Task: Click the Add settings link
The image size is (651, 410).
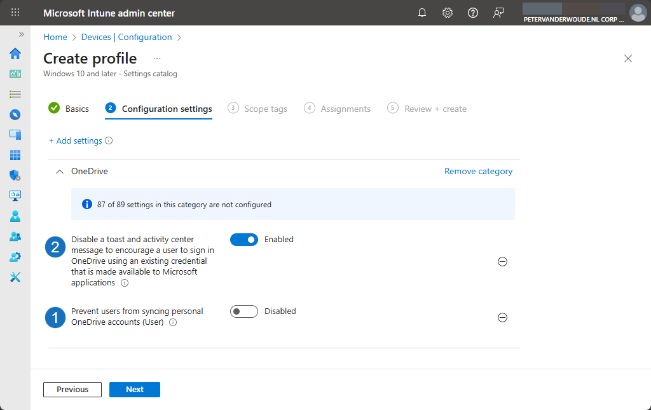Action: 75,140
